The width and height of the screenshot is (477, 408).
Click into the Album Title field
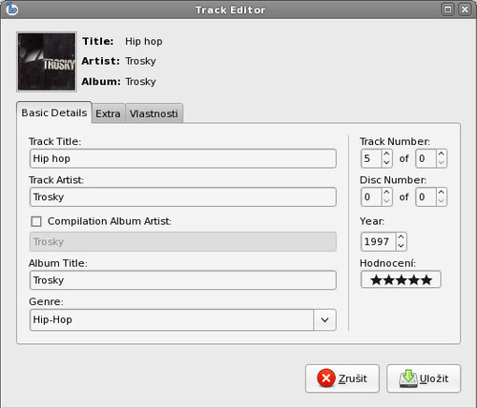tap(183, 280)
